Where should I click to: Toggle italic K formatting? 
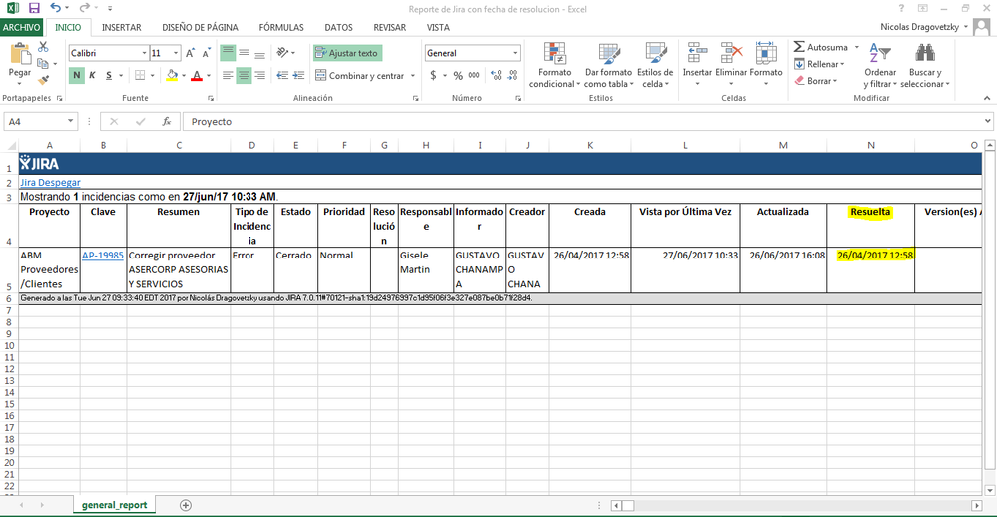(x=92, y=75)
